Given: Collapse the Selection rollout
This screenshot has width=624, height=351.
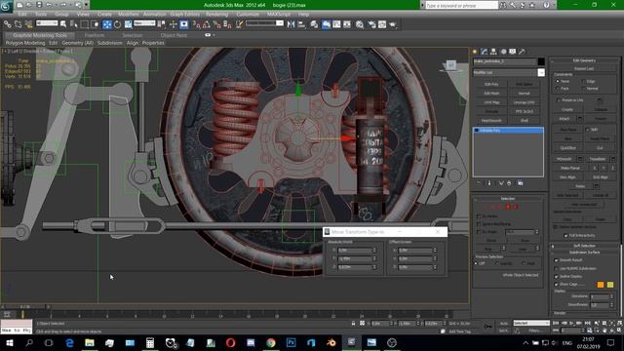Looking at the screenshot, I should (507, 198).
